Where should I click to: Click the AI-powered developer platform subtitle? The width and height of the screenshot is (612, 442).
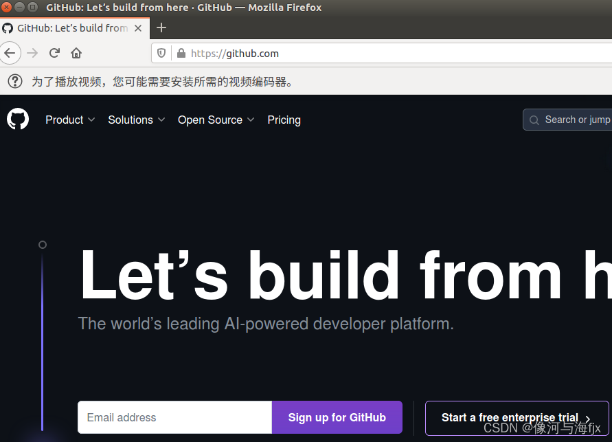[266, 324]
